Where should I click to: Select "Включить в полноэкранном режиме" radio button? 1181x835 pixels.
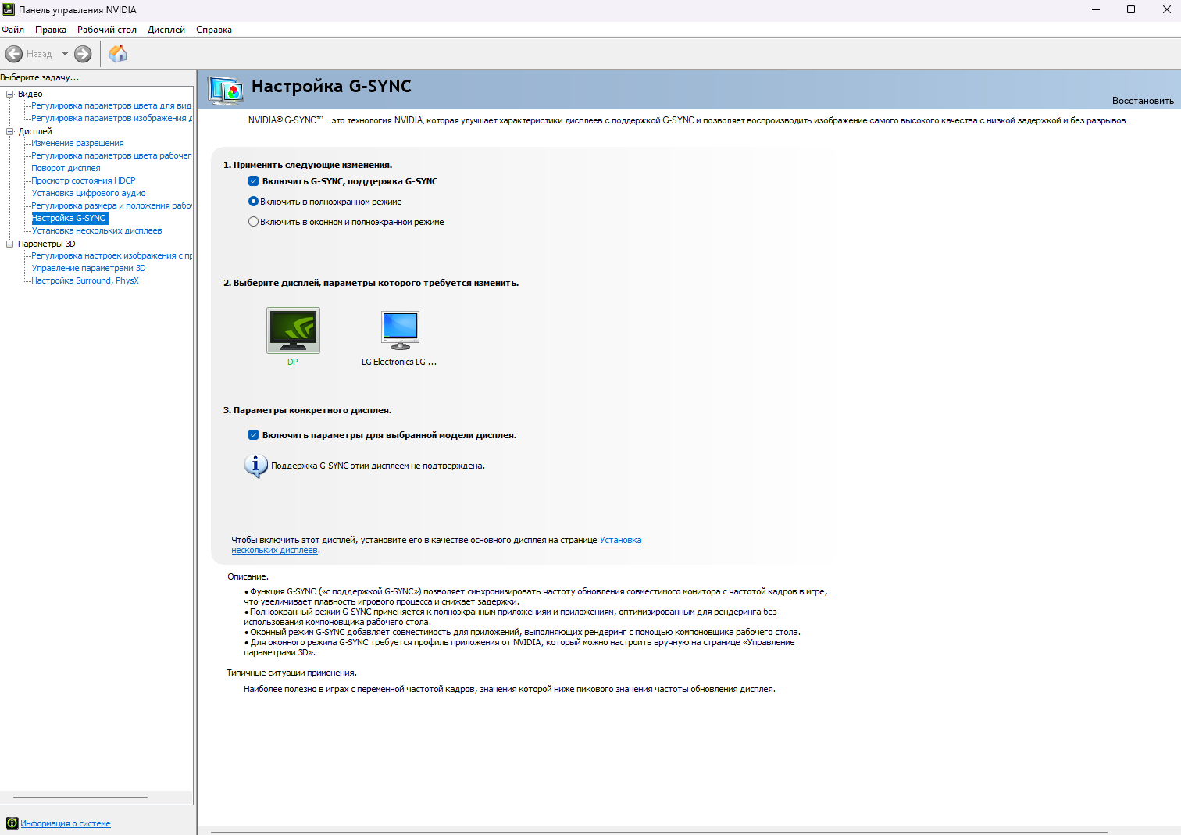click(x=253, y=201)
